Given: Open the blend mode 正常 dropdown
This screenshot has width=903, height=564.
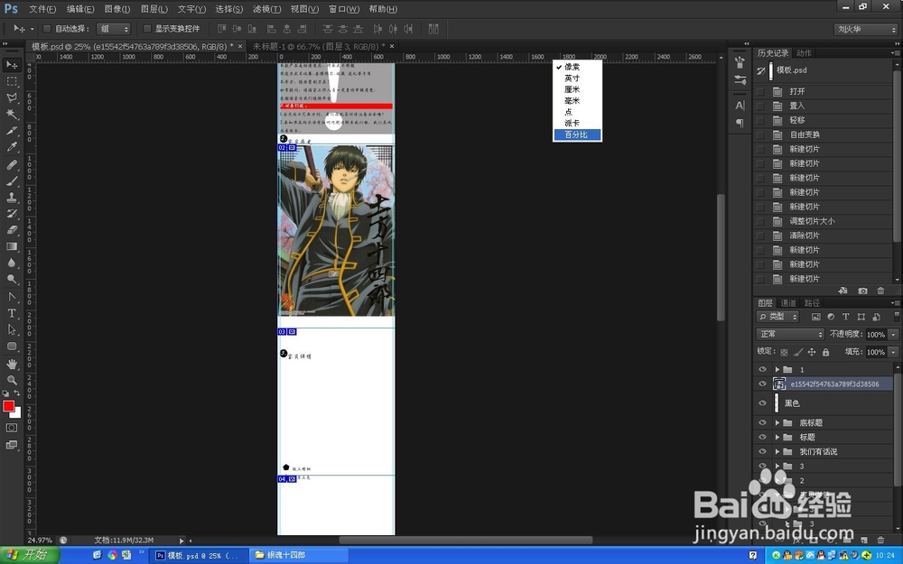Looking at the screenshot, I should point(790,334).
